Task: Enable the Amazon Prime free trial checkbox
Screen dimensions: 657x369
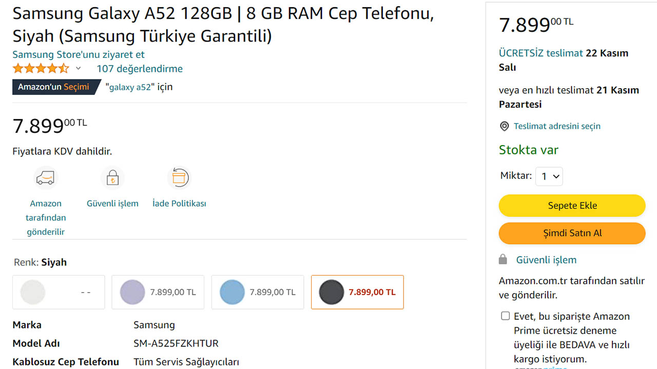Action: point(506,316)
